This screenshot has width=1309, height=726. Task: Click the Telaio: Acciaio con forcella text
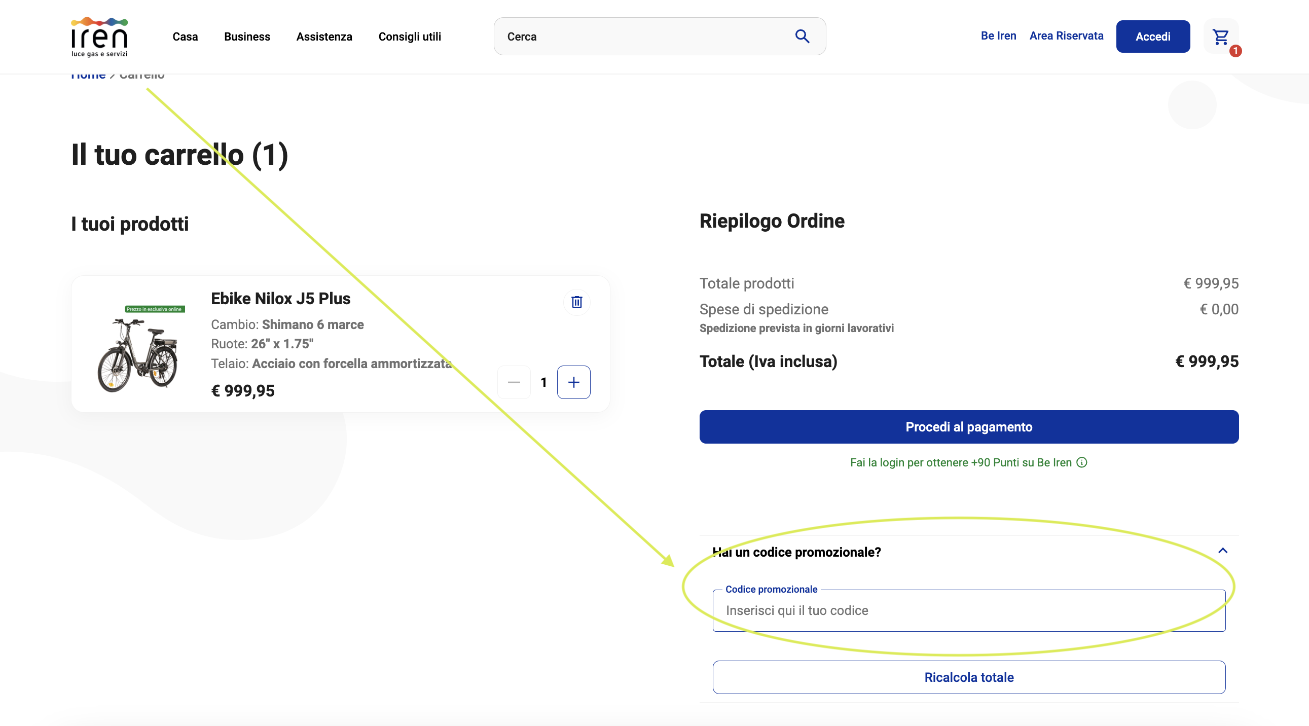pos(331,364)
